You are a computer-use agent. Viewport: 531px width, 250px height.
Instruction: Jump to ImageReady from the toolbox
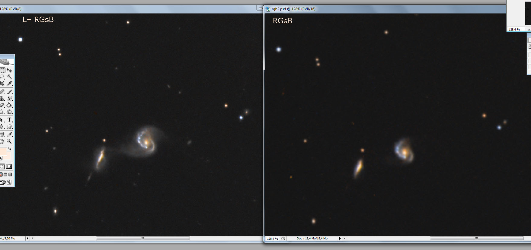6,182
